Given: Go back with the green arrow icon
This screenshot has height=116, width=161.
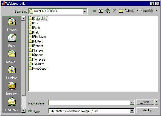Looking at the screenshot, I should 94,11.
